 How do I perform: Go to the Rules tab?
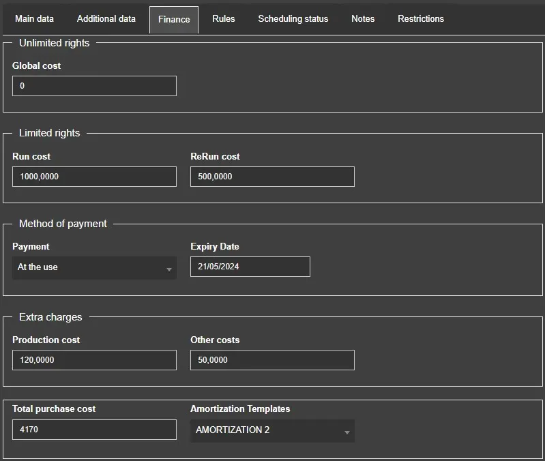(x=223, y=19)
